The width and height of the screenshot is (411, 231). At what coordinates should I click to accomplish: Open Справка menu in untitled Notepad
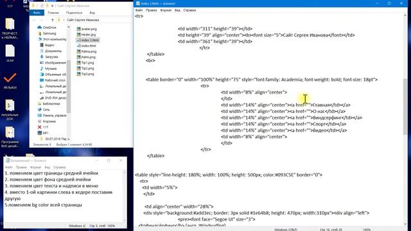click(60, 167)
